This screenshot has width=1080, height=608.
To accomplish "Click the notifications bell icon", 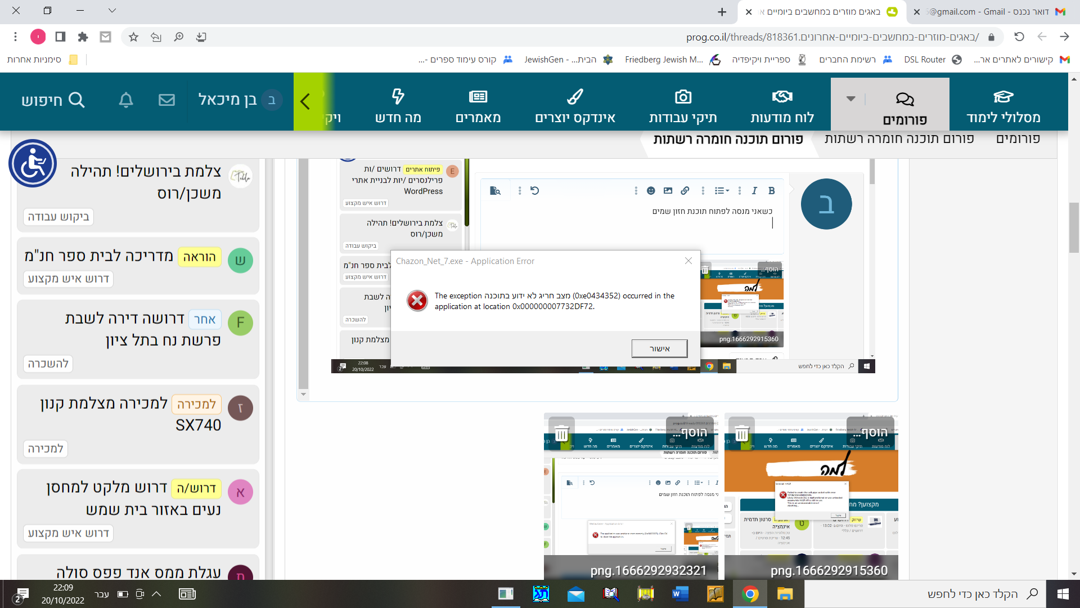I will [126, 100].
